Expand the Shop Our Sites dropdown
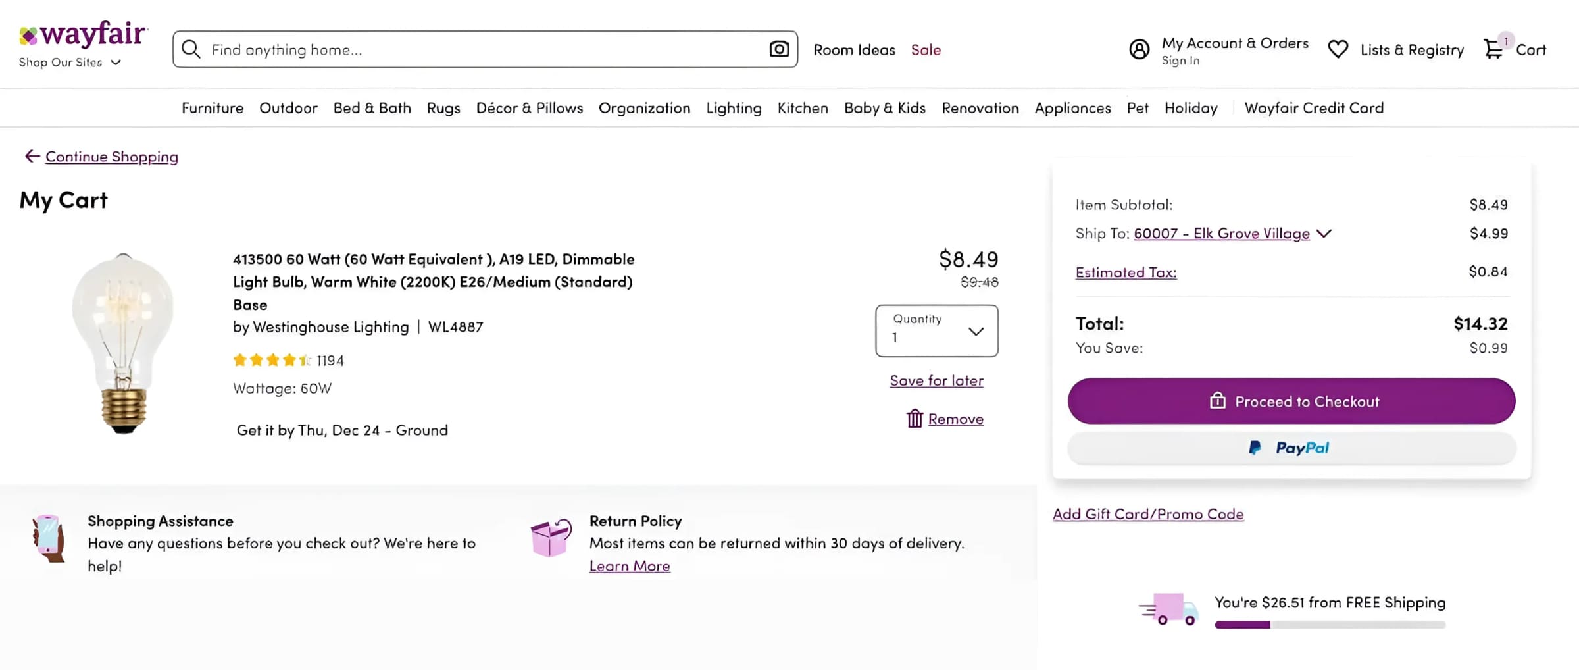Viewport: 1579px width, 670px height. pos(70,63)
